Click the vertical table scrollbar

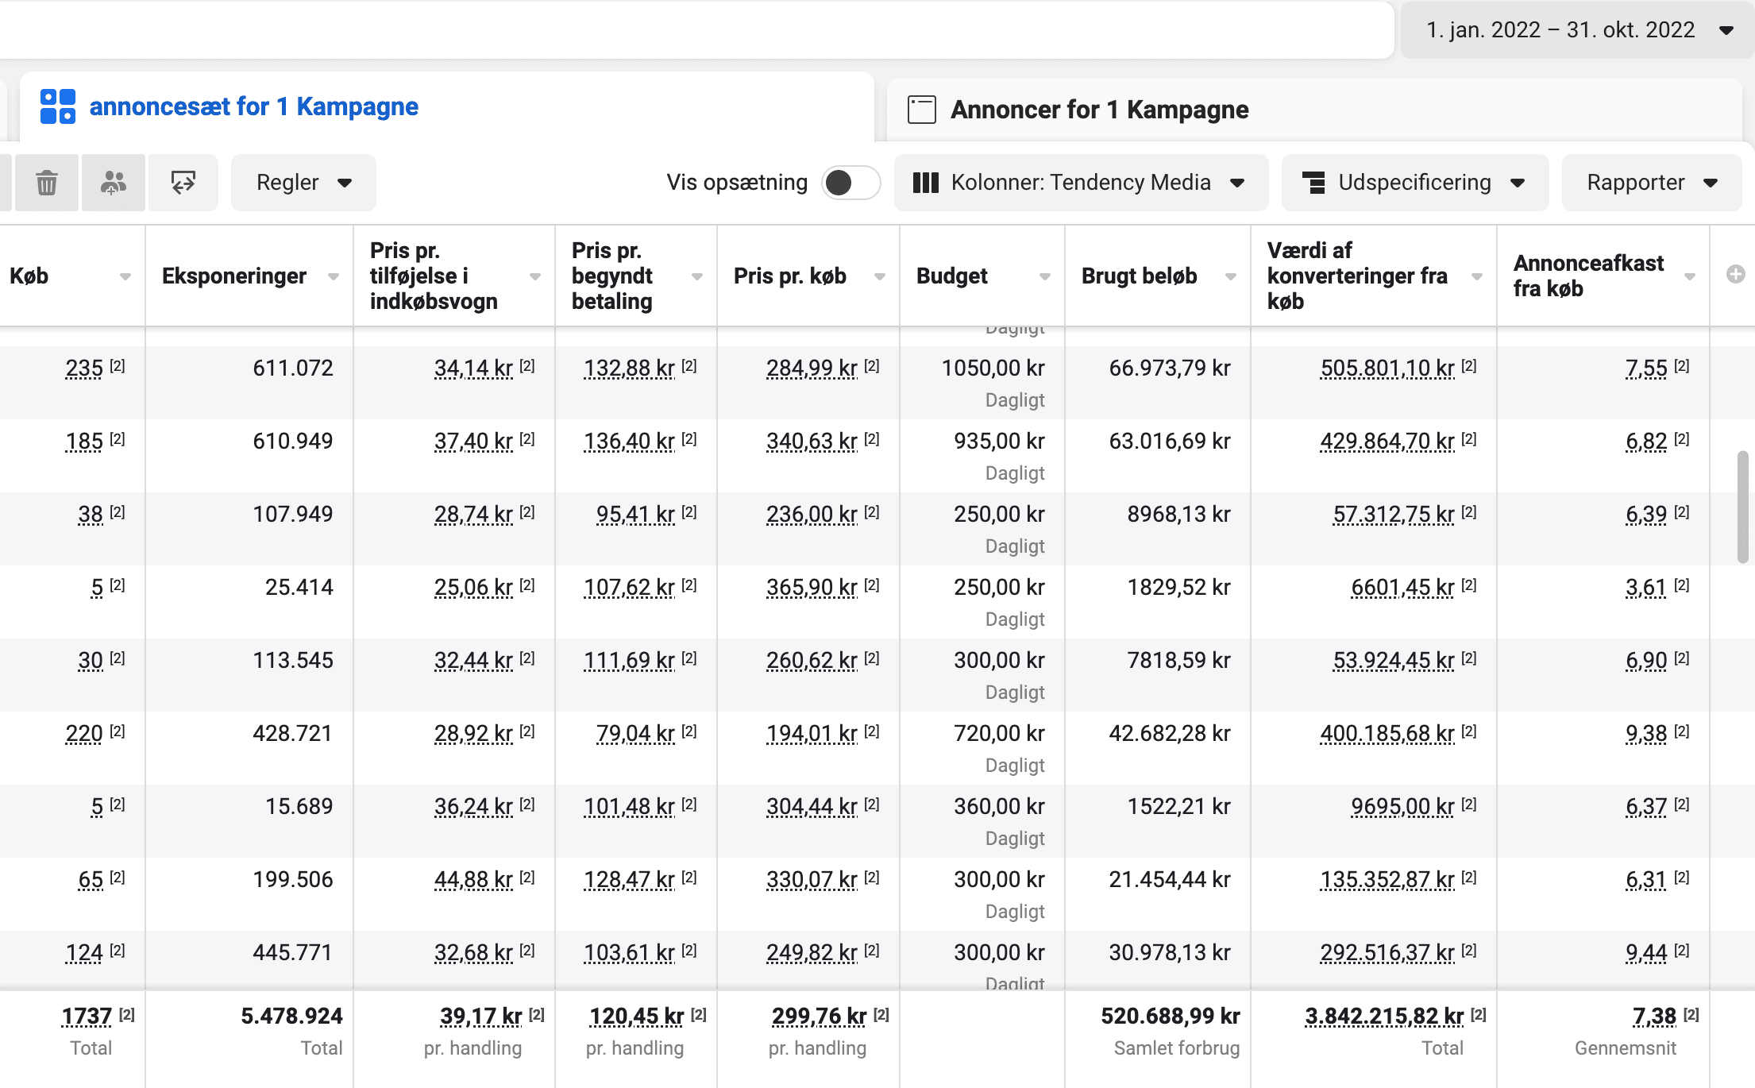pos(1742,507)
